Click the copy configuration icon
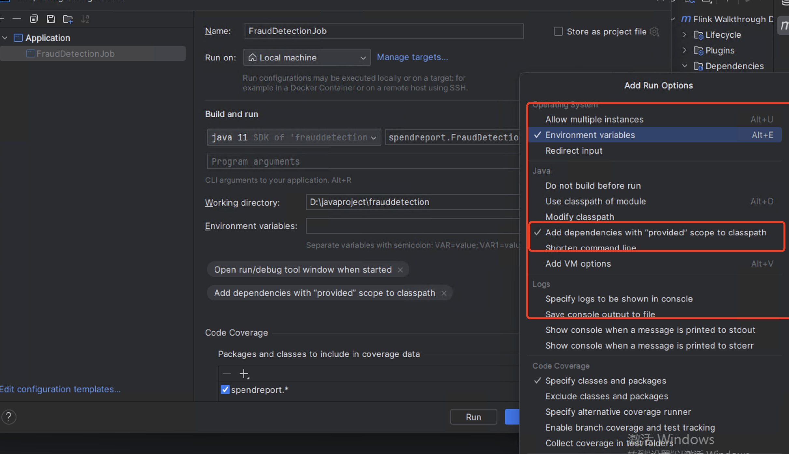The image size is (789, 454). click(x=34, y=19)
